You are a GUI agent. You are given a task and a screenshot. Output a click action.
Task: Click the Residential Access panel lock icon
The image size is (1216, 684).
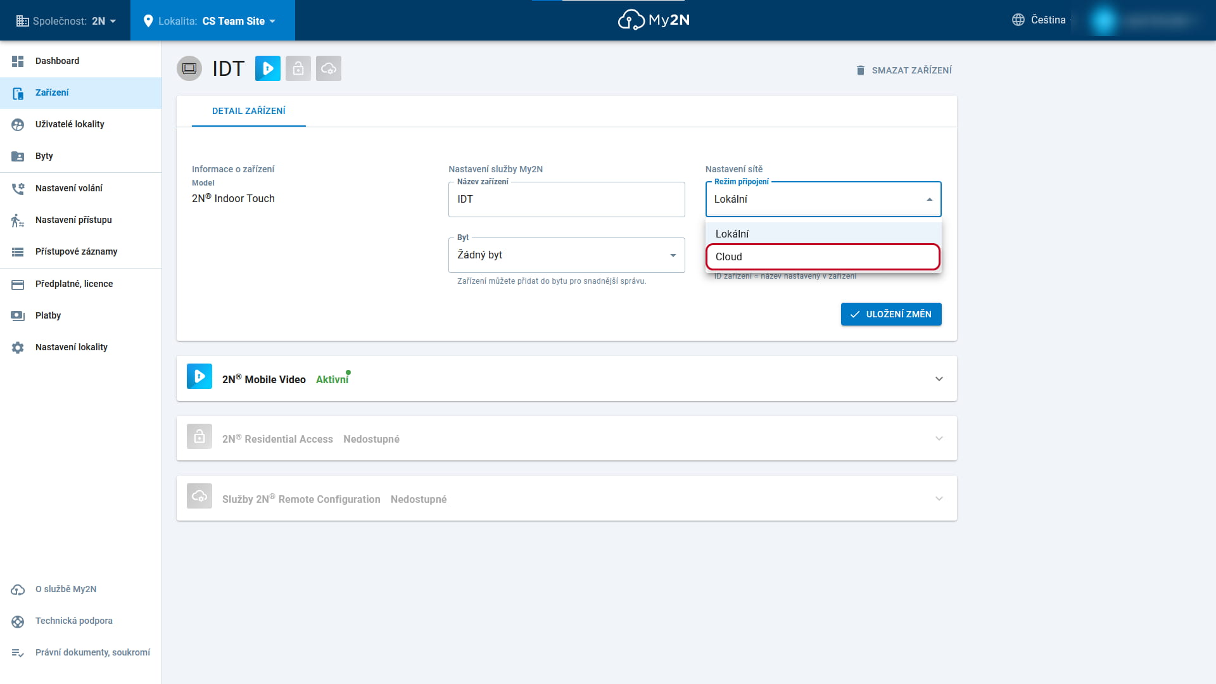(199, 436)
